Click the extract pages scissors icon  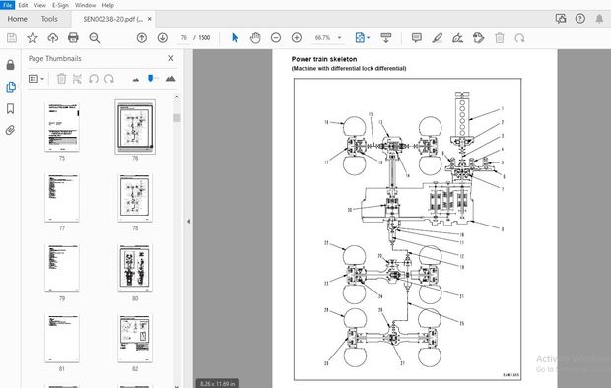pos(77,79)
